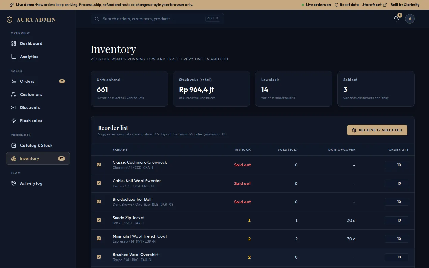Click Built by Clarimity link

(x=405, y=5)
